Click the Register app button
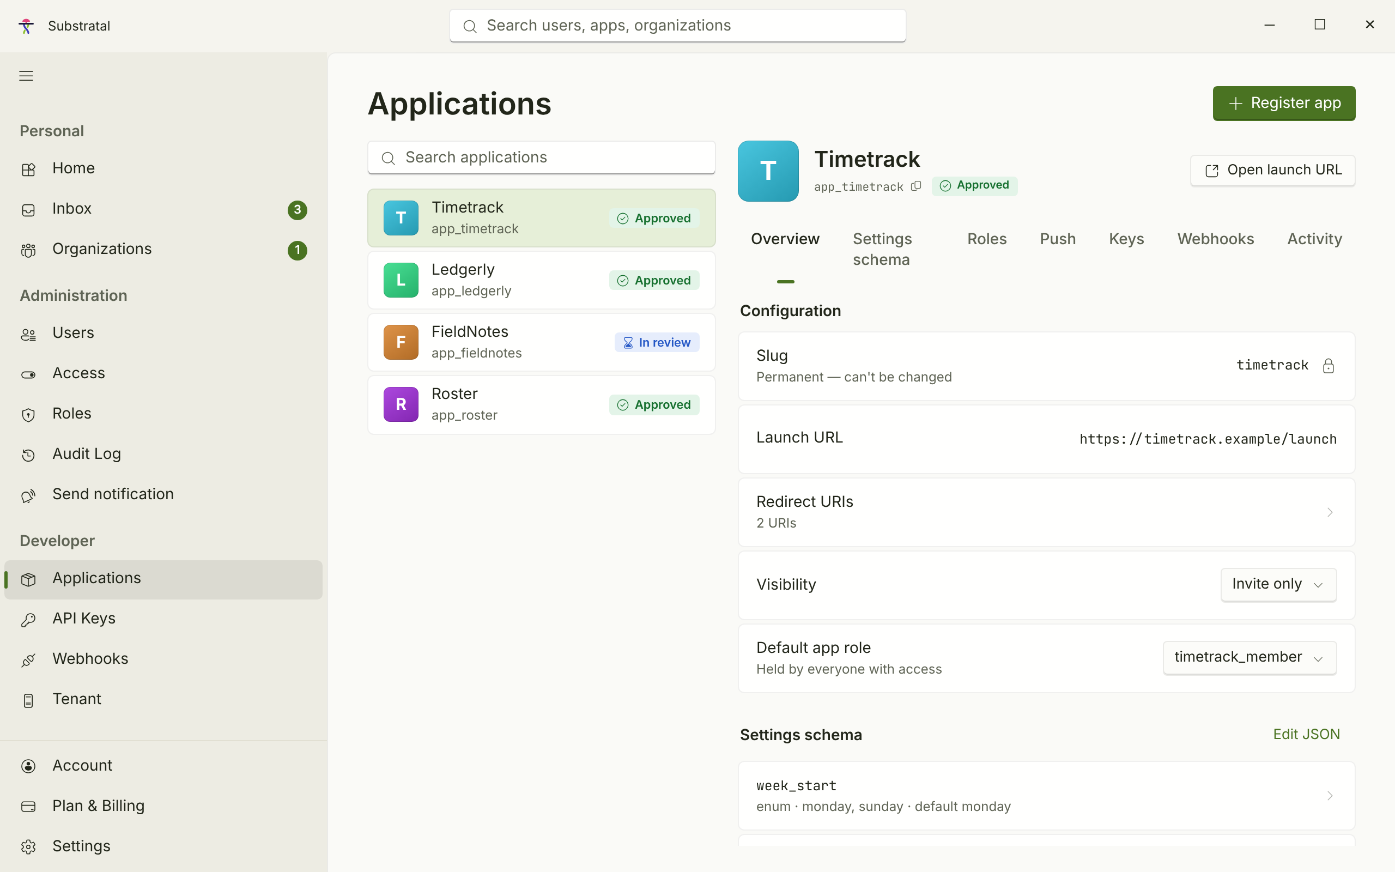1395x872 pixels. [1284, 103]
